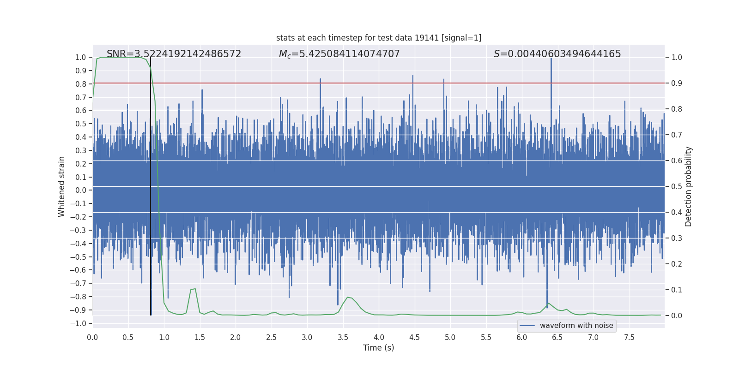Click the 0.5 tick on the Time axis
The height and width of the screenshot is (369, 739).
pyautogui.click(x=128, y=337)
